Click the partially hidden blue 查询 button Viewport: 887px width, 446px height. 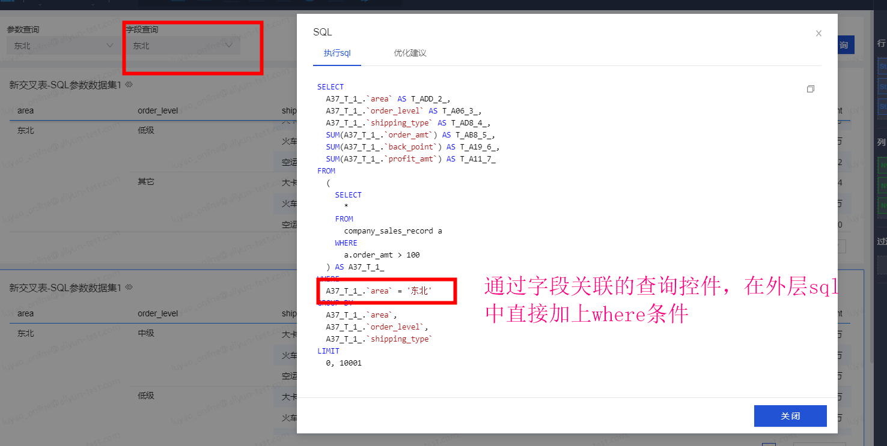tap(845, 45)
